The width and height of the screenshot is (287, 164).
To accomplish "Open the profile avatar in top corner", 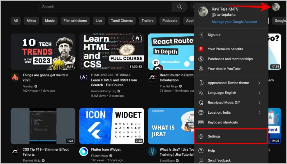I will [x=276, y=7].
